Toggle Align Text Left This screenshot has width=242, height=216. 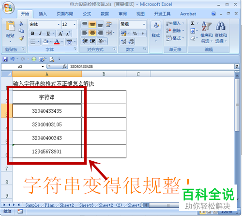coord(85,33)
